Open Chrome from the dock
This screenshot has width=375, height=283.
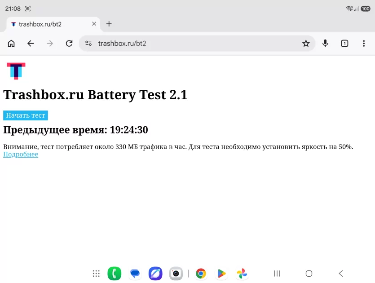201,273
